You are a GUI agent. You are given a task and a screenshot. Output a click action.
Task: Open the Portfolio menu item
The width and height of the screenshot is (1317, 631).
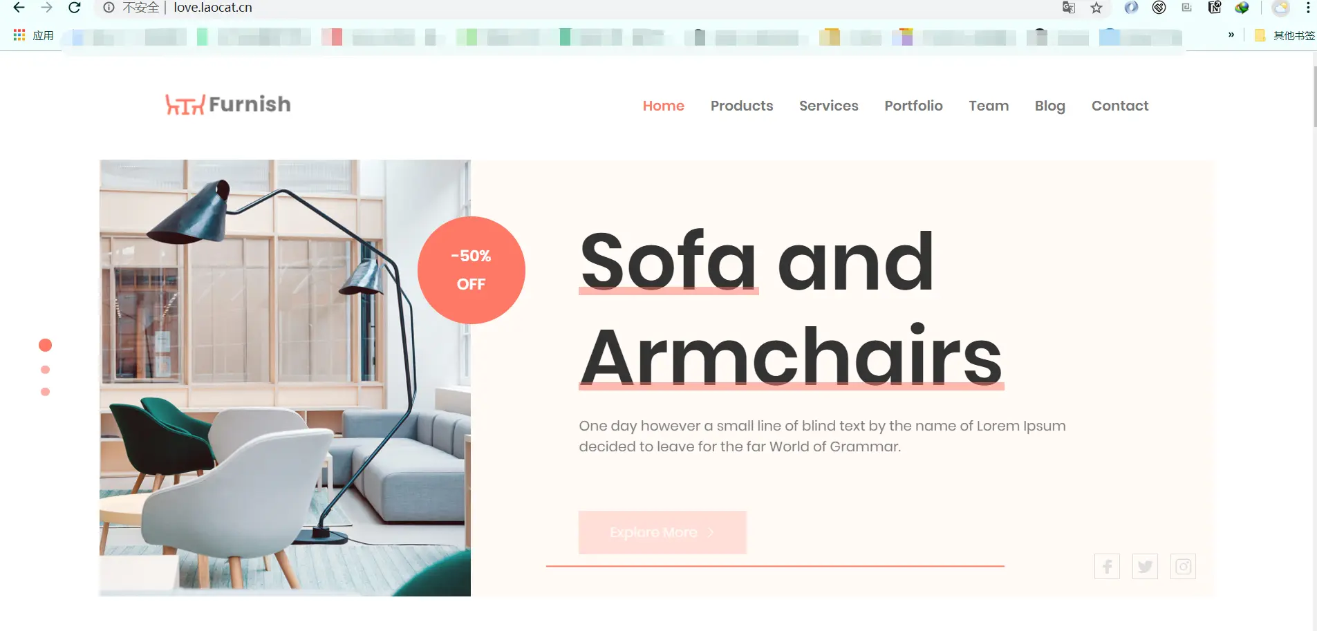(913, 106)
